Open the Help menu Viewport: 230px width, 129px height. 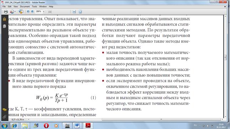coord(51,7)
